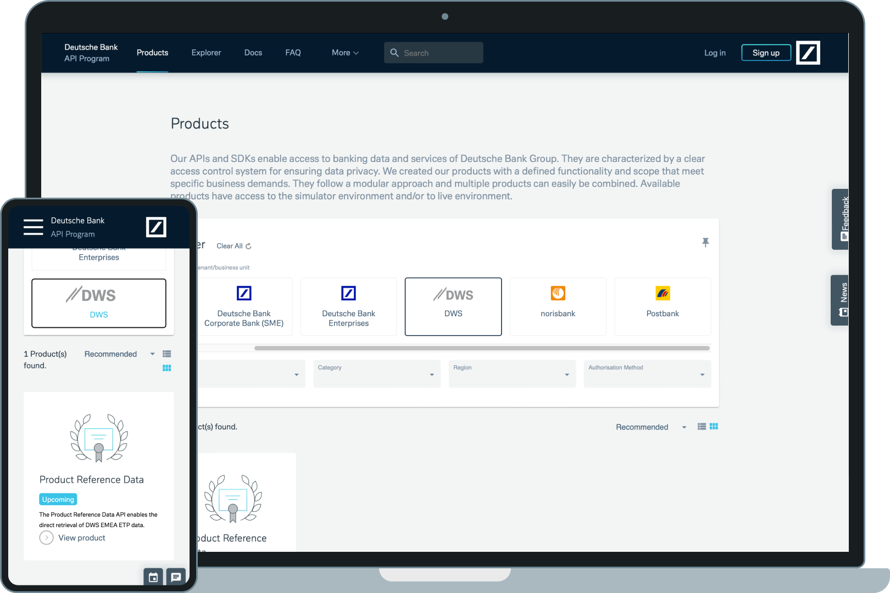The width and height of the screenshot is (890, 593).
Task: Click the Deutsche Bank logo in the laptop header
Action: pos(808,53)
